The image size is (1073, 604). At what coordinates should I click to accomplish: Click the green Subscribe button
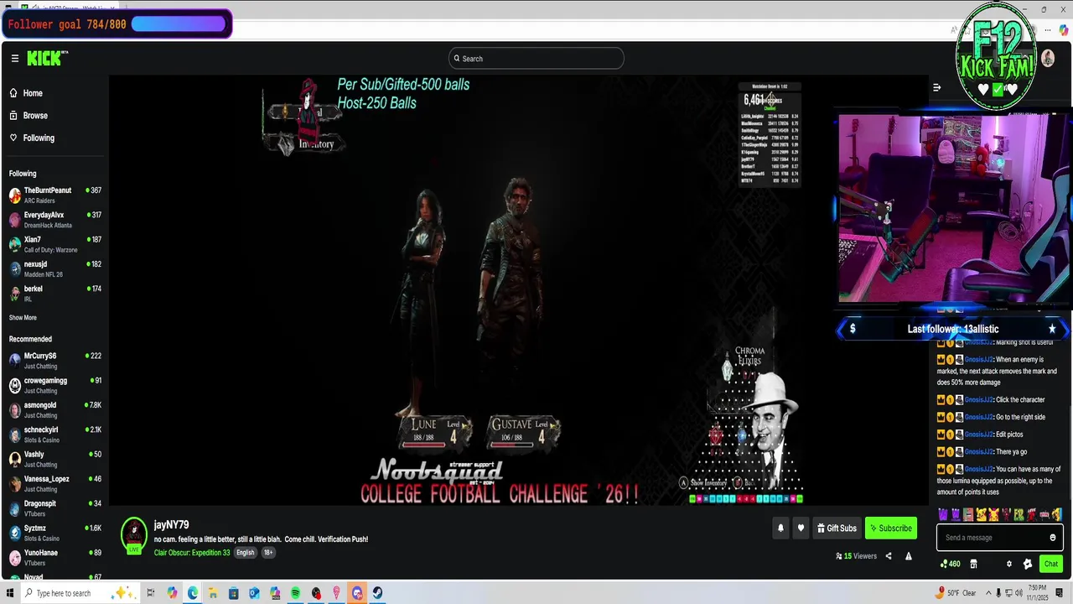point(891,528)
